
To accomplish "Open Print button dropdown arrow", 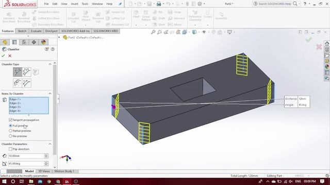I will [x=163, y=4].
